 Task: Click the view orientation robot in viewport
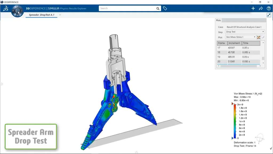(x=259, y=138)
